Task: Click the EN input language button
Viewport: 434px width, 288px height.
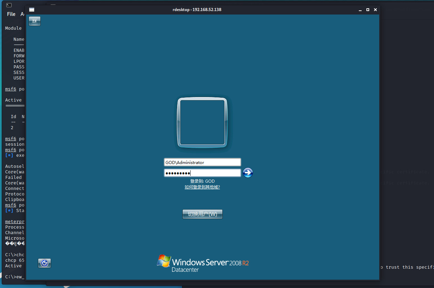Action: 34,21
